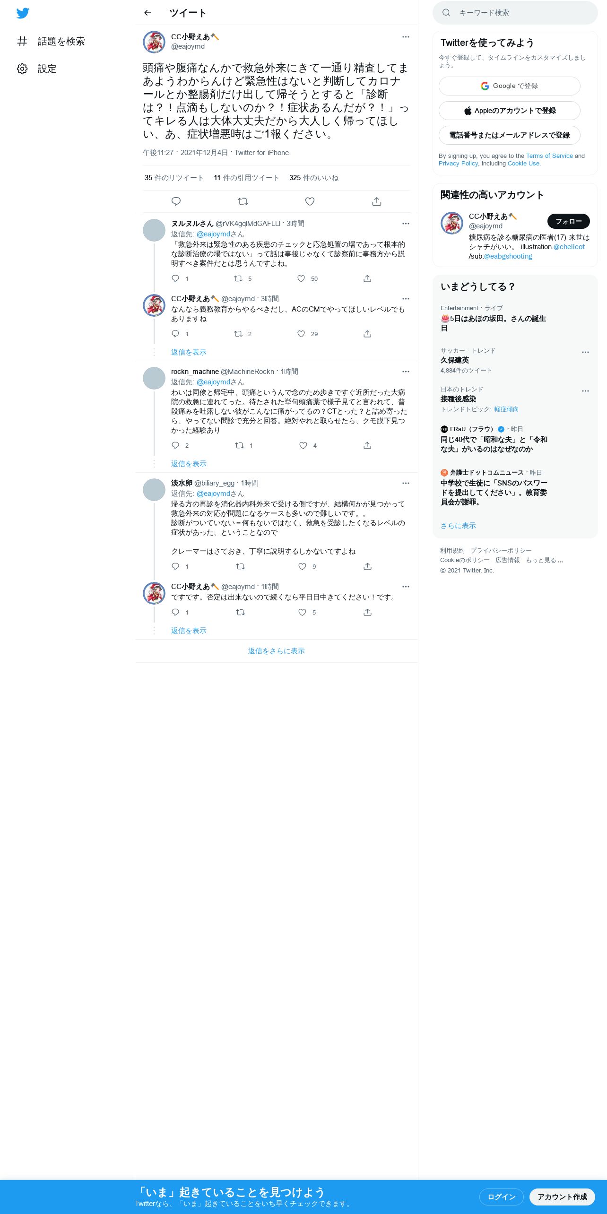Go back with the arrow icon
607x1214 pixels.
[147, 13]
